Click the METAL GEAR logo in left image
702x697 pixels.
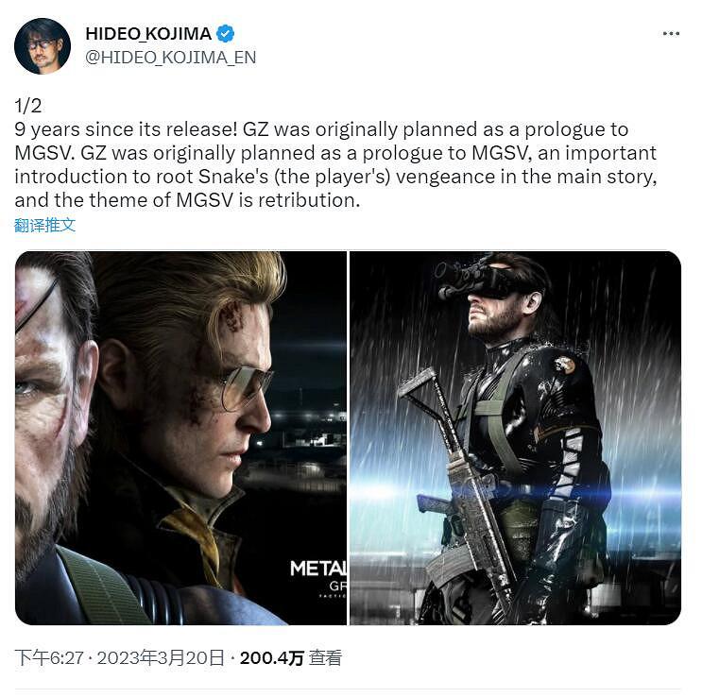tap(318, 569)
